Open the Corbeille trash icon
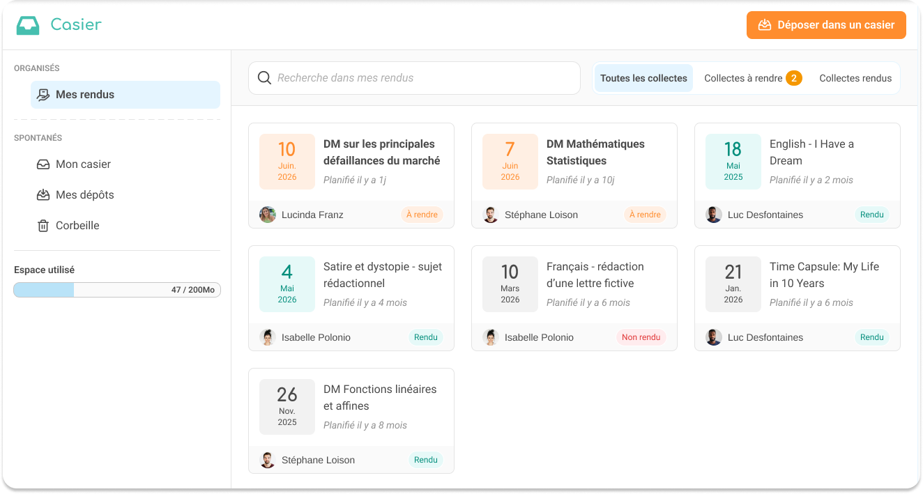The height and width of the screenshot is (494, 923). pos(43,226)
